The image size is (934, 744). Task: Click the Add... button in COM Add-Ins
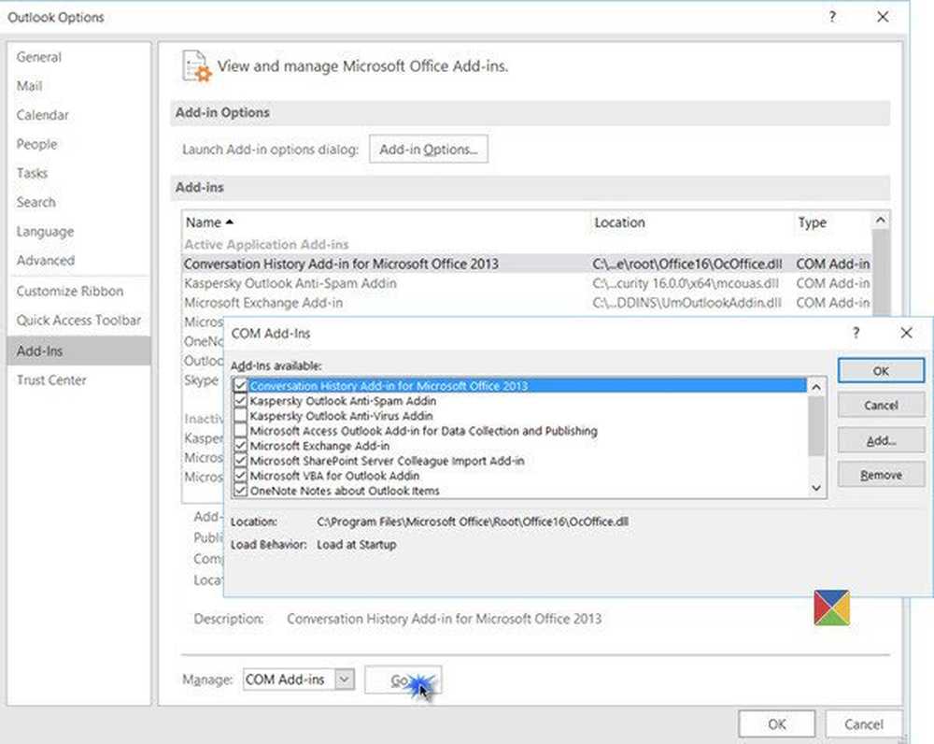[881, 440]
